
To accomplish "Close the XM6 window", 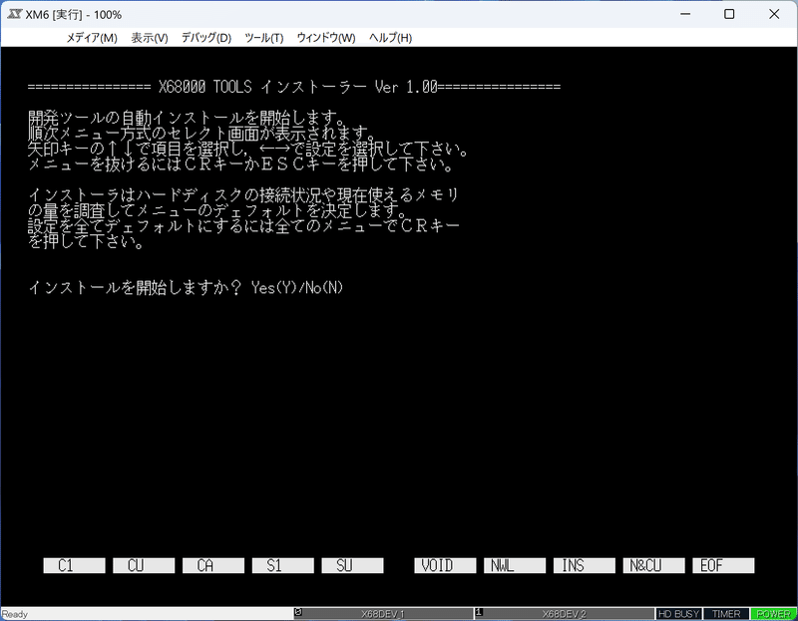I will click(x=774, y=14).
